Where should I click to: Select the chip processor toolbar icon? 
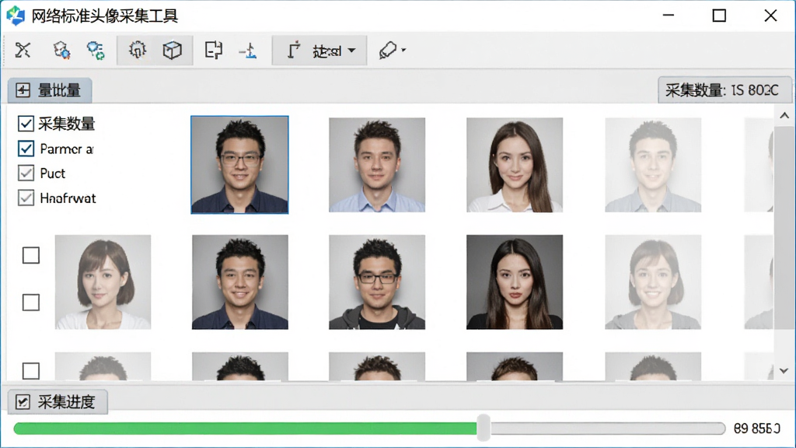coord(137,51)
